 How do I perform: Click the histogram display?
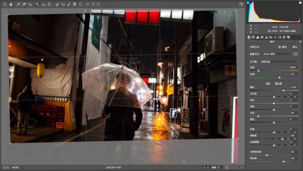coord(274,12)
